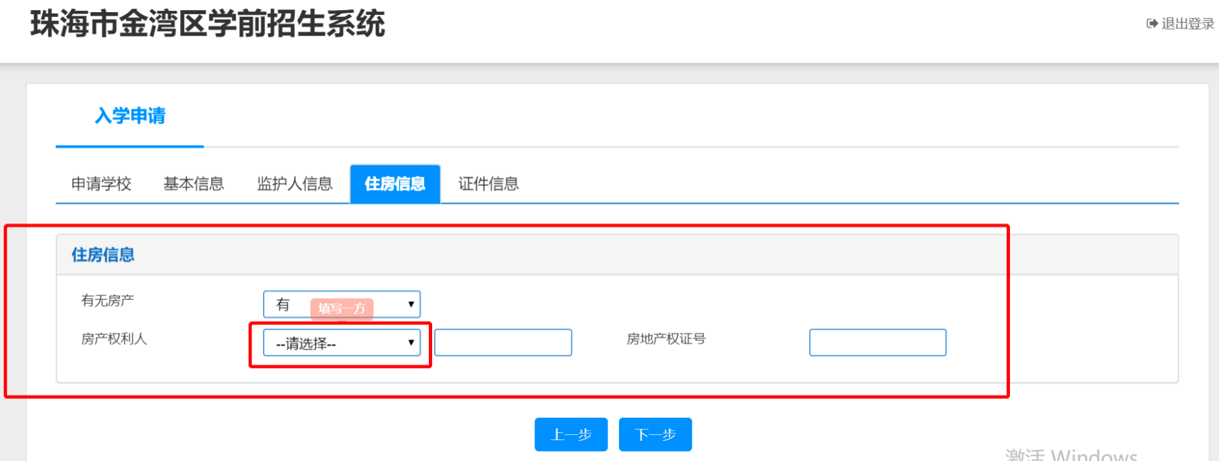
Task: Click the 退出登录 link text
Action: (x=1187, y=24)
